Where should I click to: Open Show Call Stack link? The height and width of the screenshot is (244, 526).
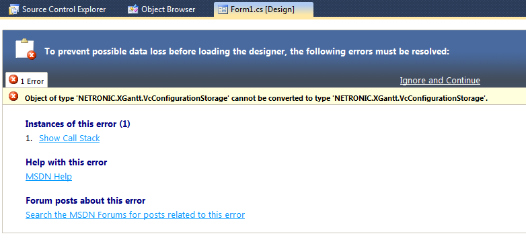(69, 138)
